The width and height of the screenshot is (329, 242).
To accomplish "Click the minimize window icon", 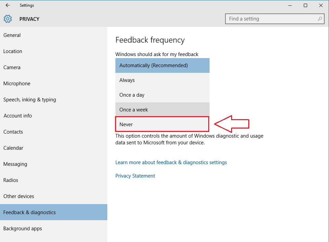I will 290,5.
